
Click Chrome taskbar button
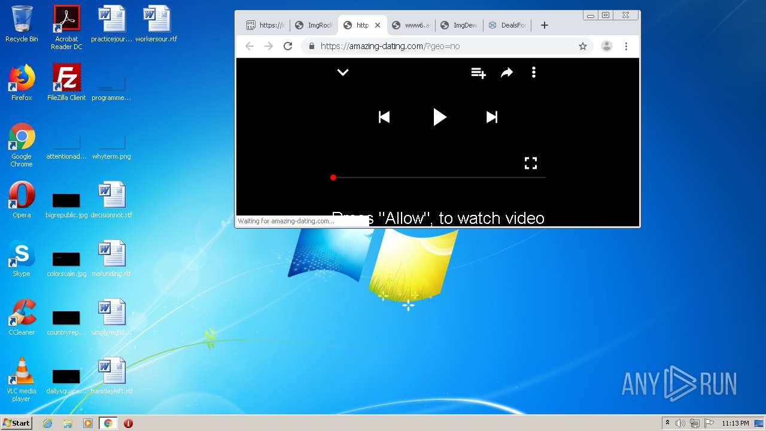pyautogui.click(x=108, y=423)
